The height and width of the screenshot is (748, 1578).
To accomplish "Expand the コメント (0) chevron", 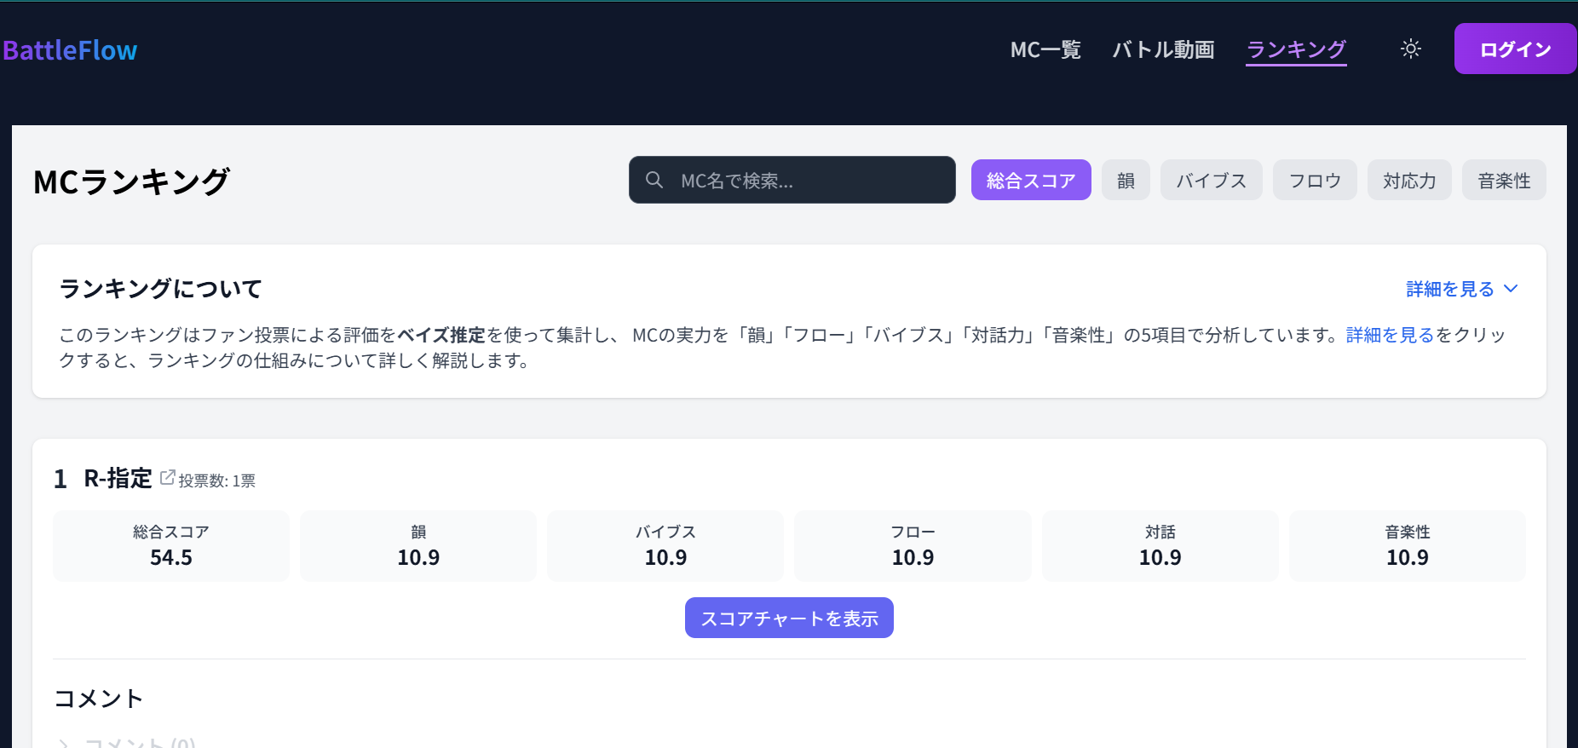I will click(x=64, y=744).
